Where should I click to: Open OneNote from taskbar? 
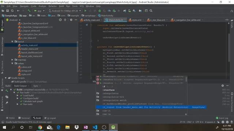pyautogui.click(x=86, y=127)
